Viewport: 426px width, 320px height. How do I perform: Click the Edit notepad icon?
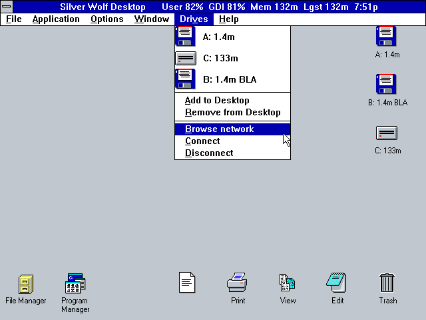[337, 283]
